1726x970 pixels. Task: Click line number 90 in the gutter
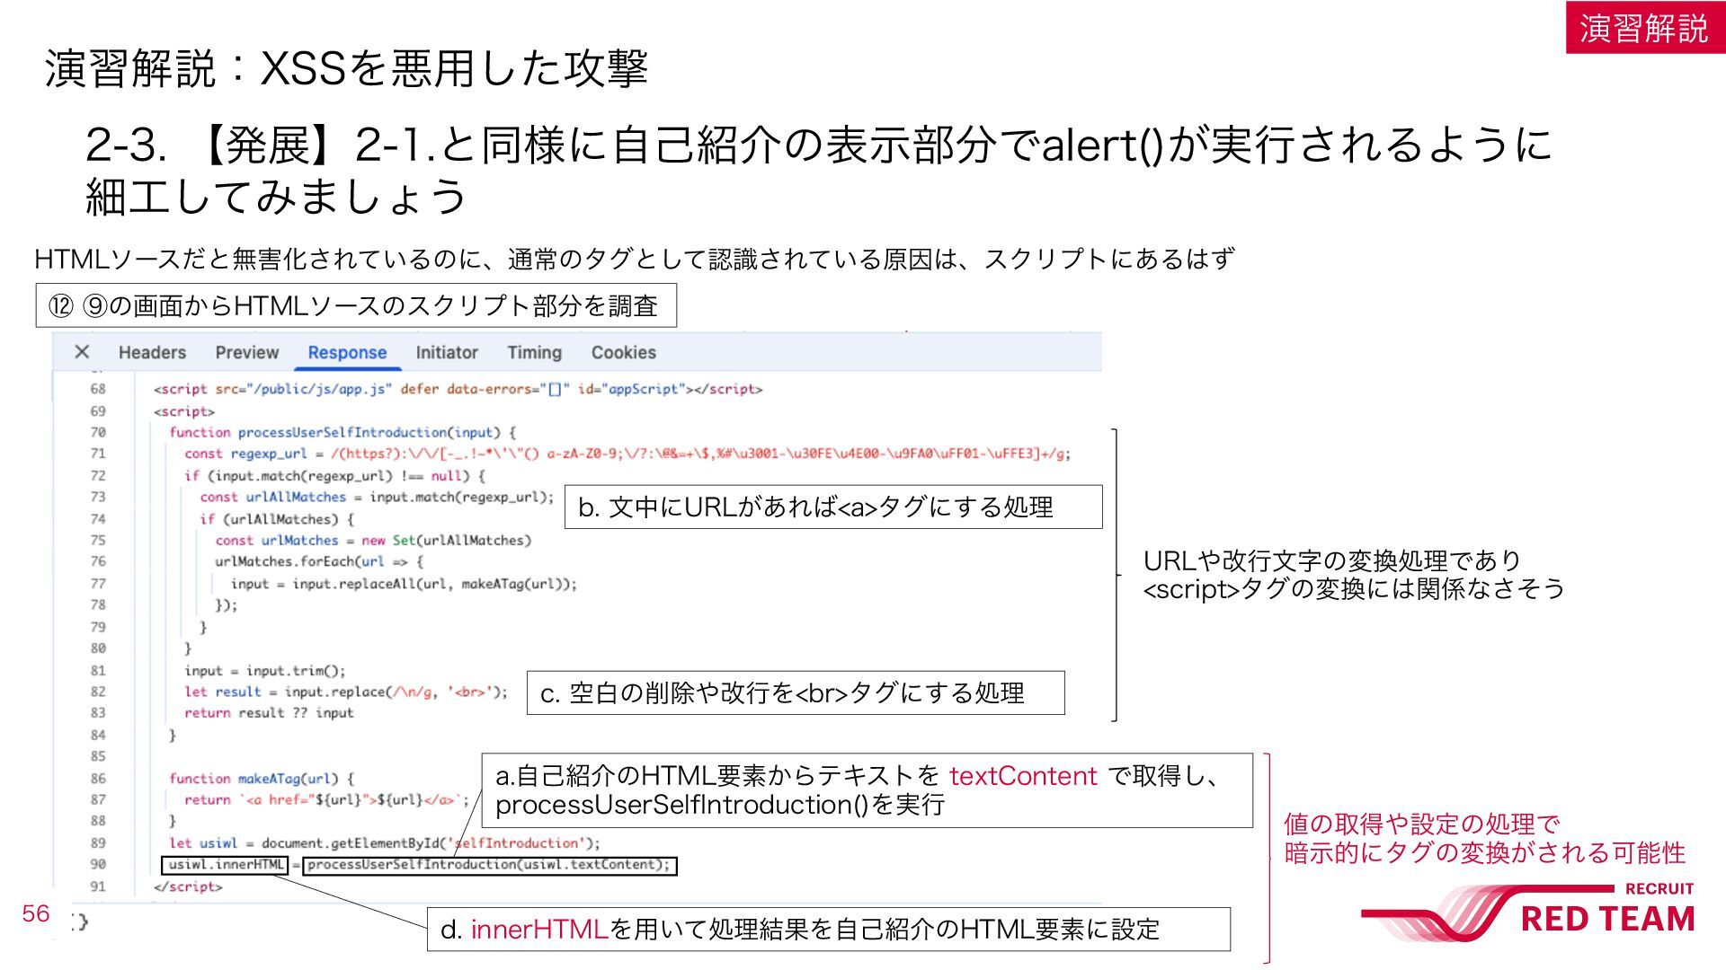[98, 864]
